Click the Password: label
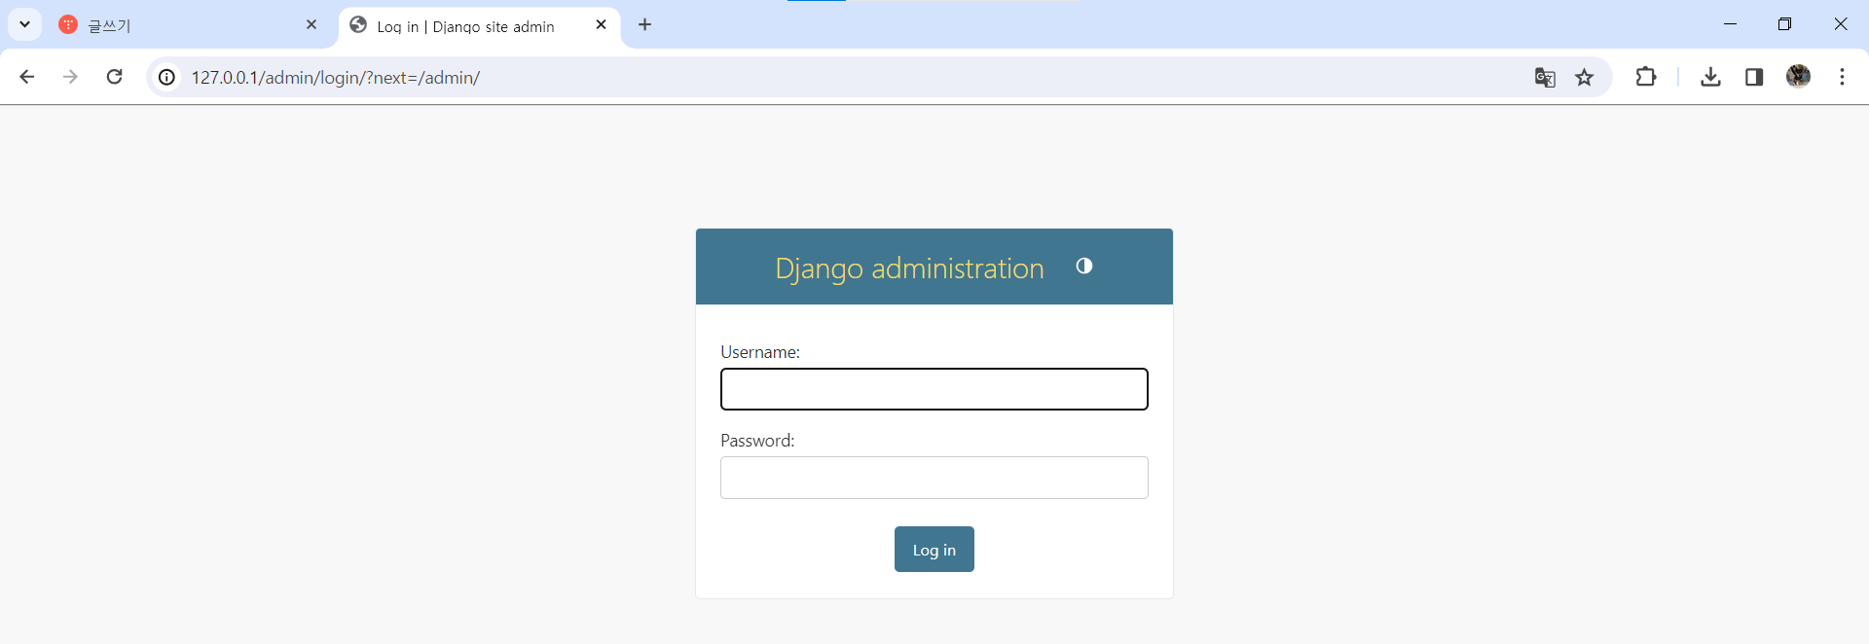Screen dimensions: 1869x644 coord(757,441)
